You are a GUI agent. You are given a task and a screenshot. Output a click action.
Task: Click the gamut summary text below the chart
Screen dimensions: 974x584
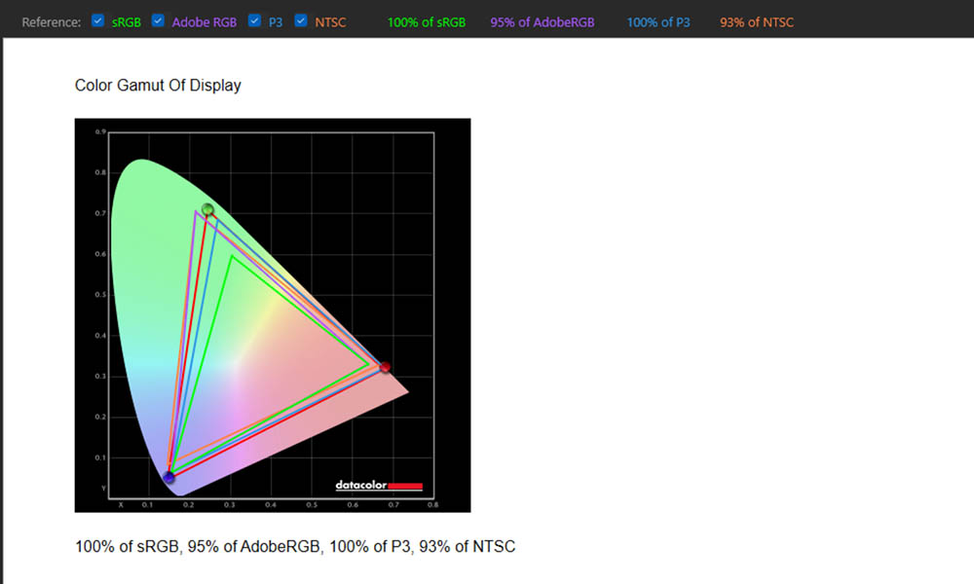click(x=295, y=547)
